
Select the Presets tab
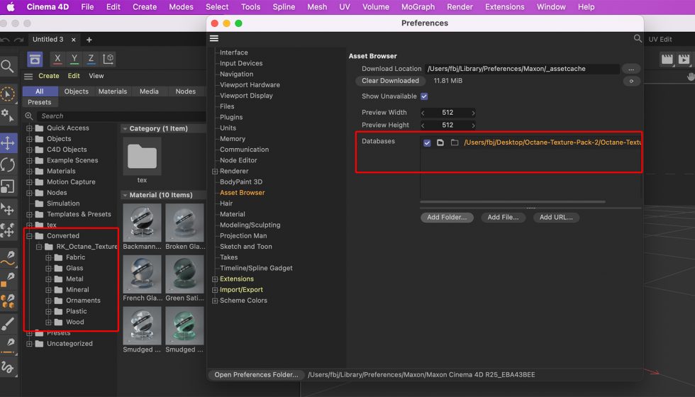[40, 102]
